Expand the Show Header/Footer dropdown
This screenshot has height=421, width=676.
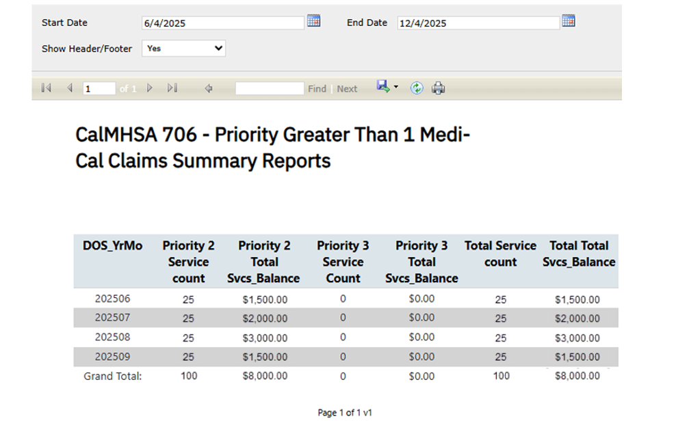point(184,49)
